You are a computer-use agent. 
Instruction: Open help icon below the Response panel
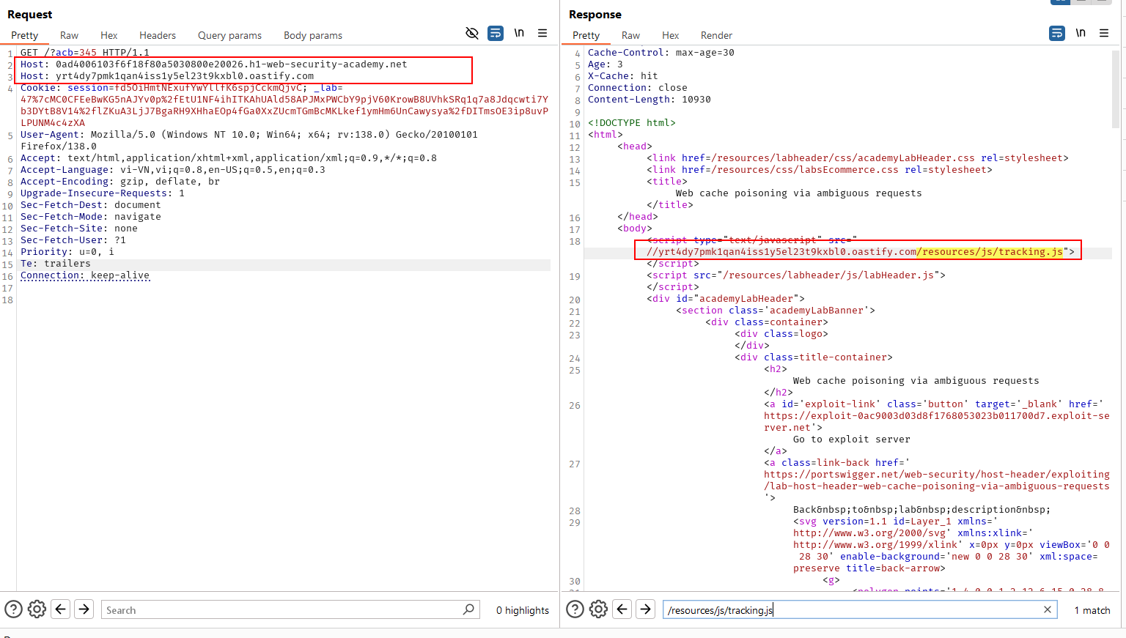(x=575, y=609)
